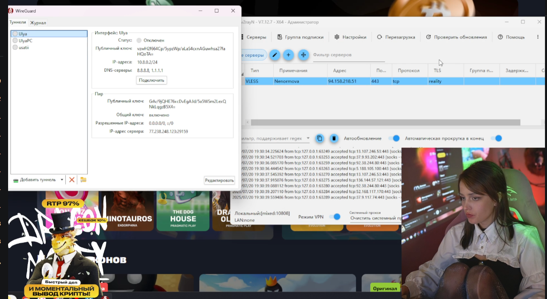Open The Dog House game card

tap(183, 211)
